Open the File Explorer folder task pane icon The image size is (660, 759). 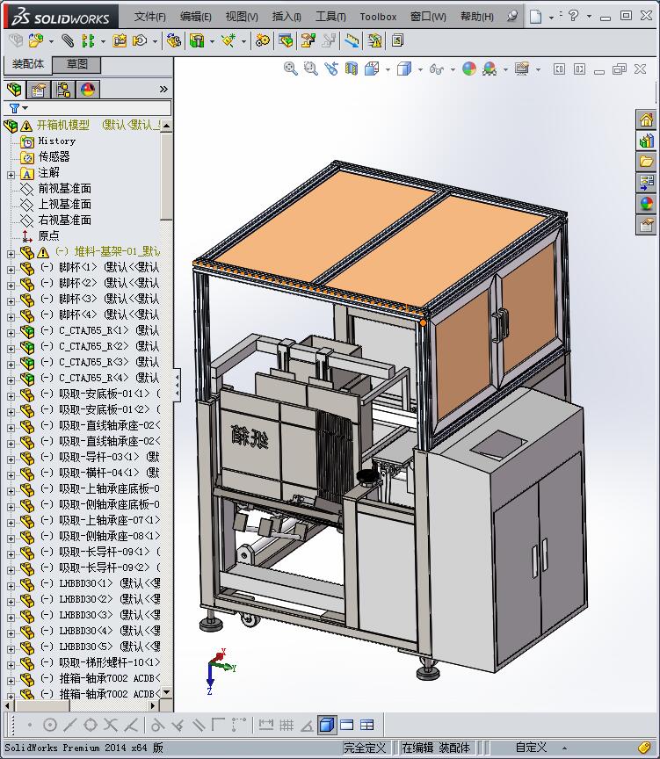tap(646, 162)
